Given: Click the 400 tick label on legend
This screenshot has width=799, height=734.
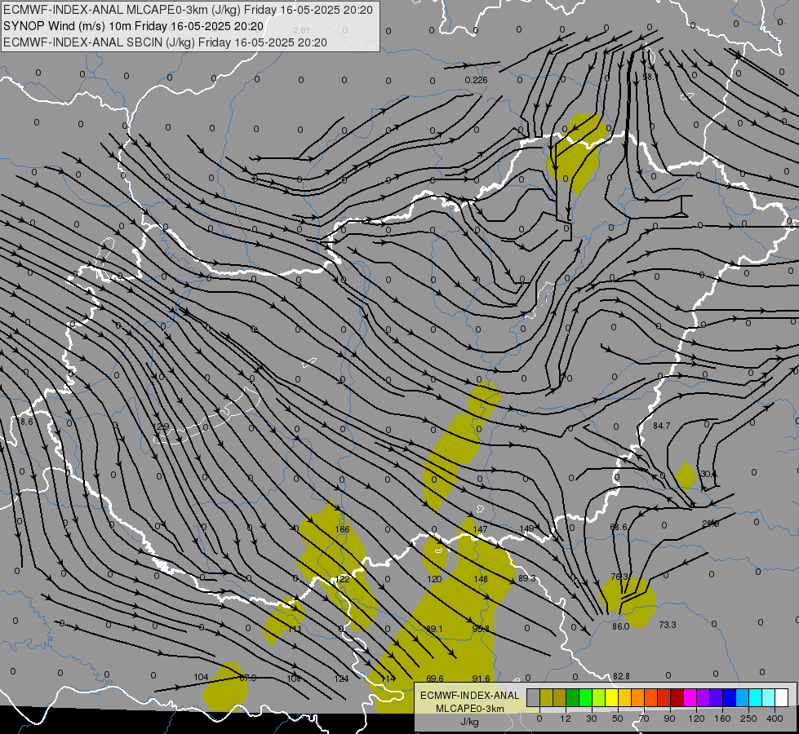Looking at the screenshot, I should [x=775, y=719].
